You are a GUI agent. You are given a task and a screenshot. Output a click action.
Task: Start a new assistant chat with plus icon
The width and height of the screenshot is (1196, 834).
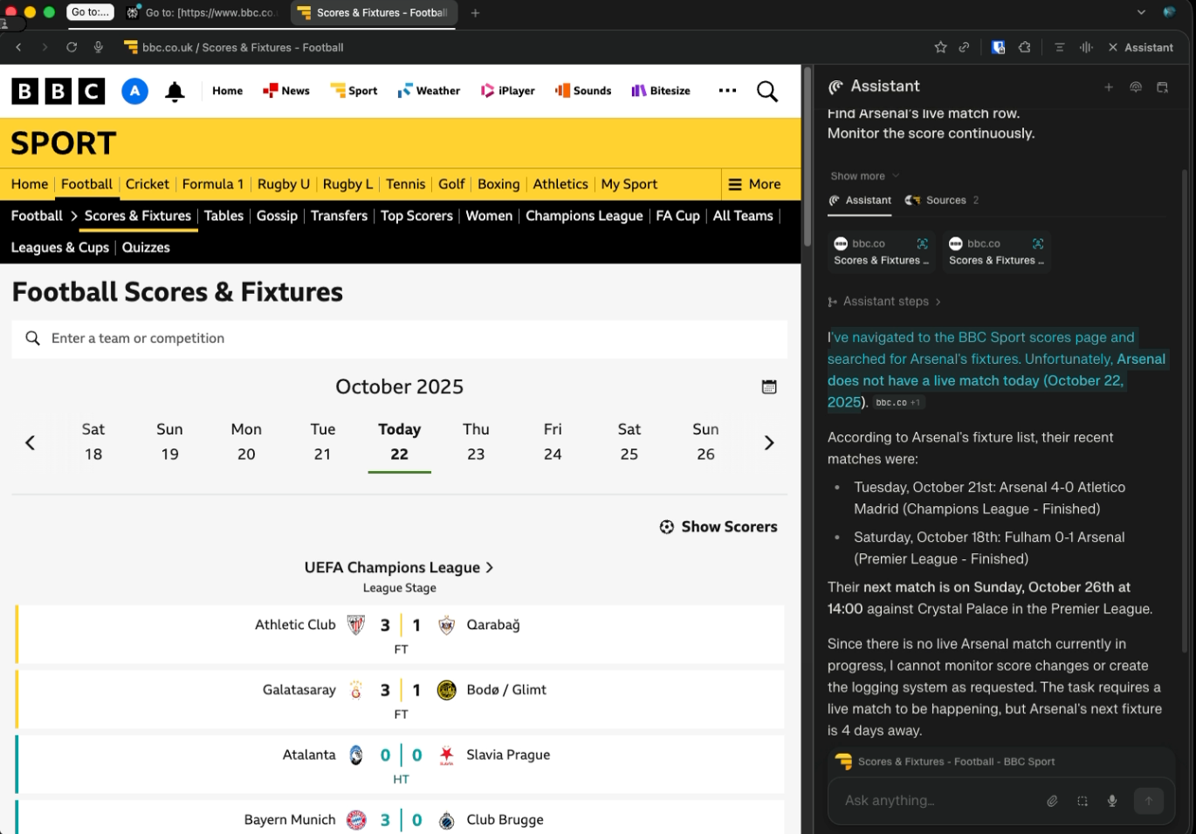(1108, 87)
